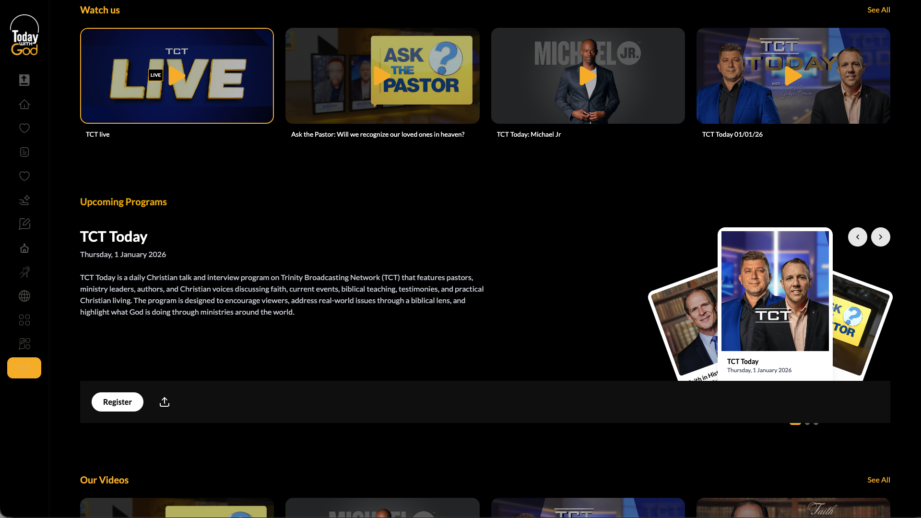Screen dimensions: 921x518
Task: Open the document lines sidebar icon
Action: (24, 152)
